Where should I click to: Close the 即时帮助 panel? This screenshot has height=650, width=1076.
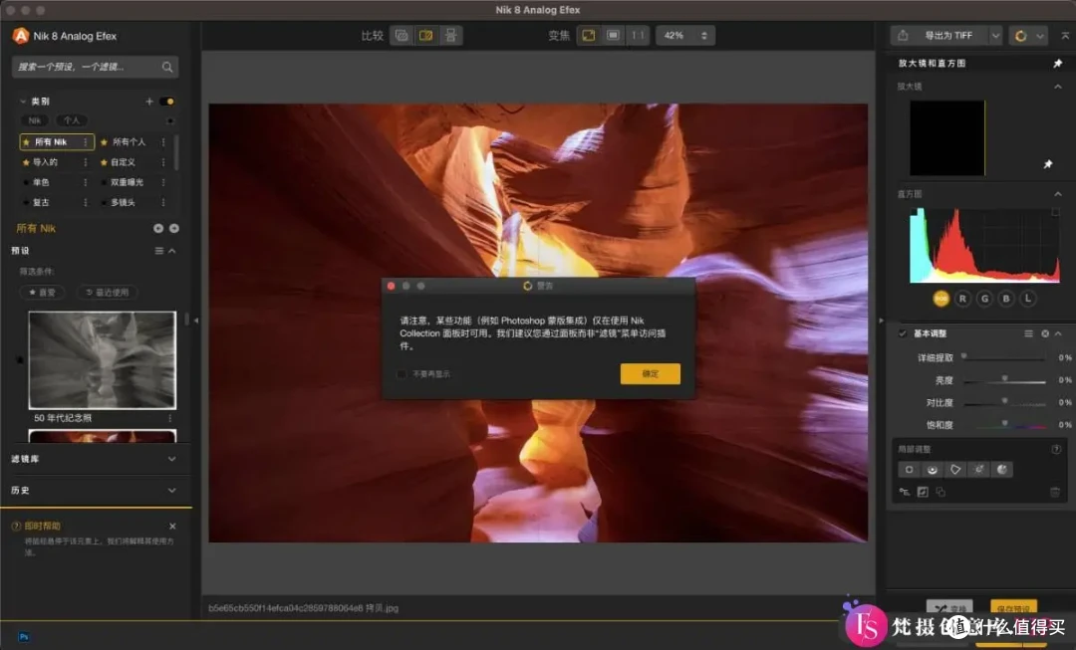click(172, 526)
